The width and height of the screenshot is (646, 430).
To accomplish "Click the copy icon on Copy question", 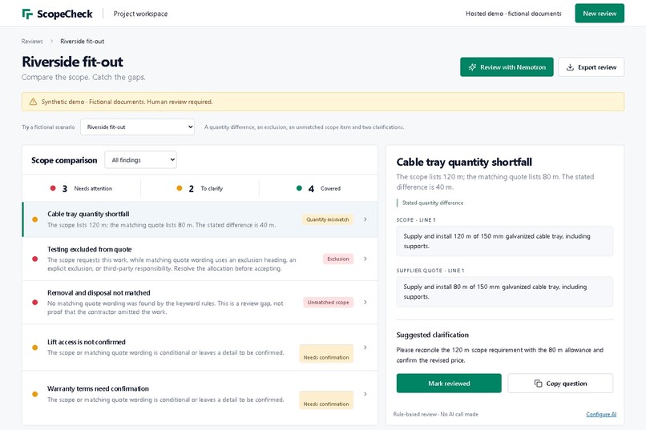I will pos(538,384).
